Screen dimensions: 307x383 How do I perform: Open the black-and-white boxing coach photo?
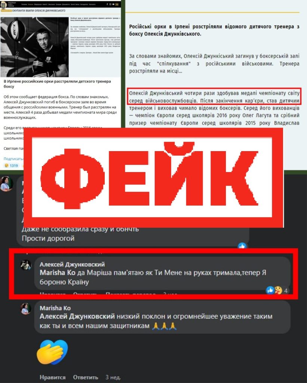click(34, 47)
